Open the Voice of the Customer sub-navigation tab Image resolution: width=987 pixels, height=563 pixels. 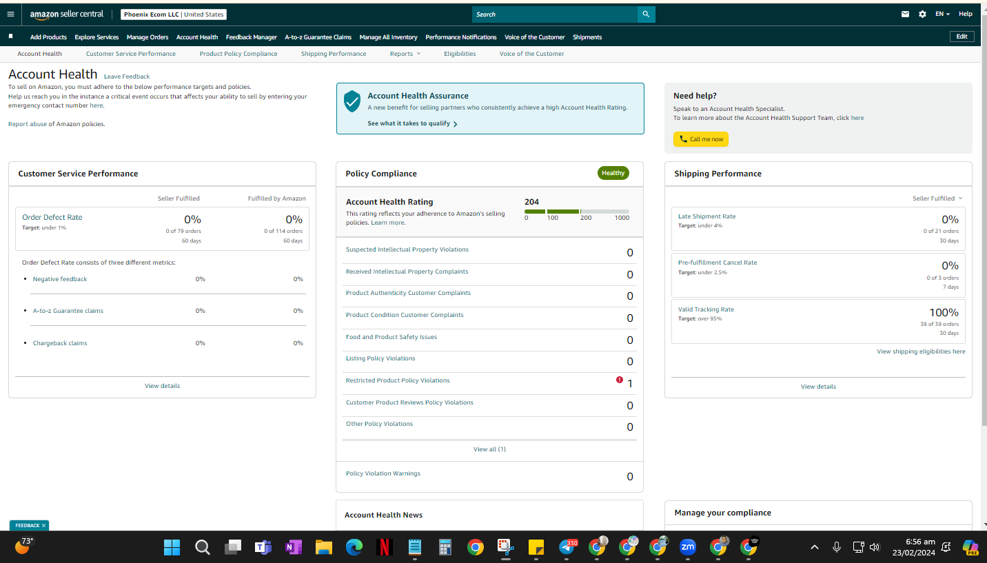pyautogui.click(x=532, y=54)
